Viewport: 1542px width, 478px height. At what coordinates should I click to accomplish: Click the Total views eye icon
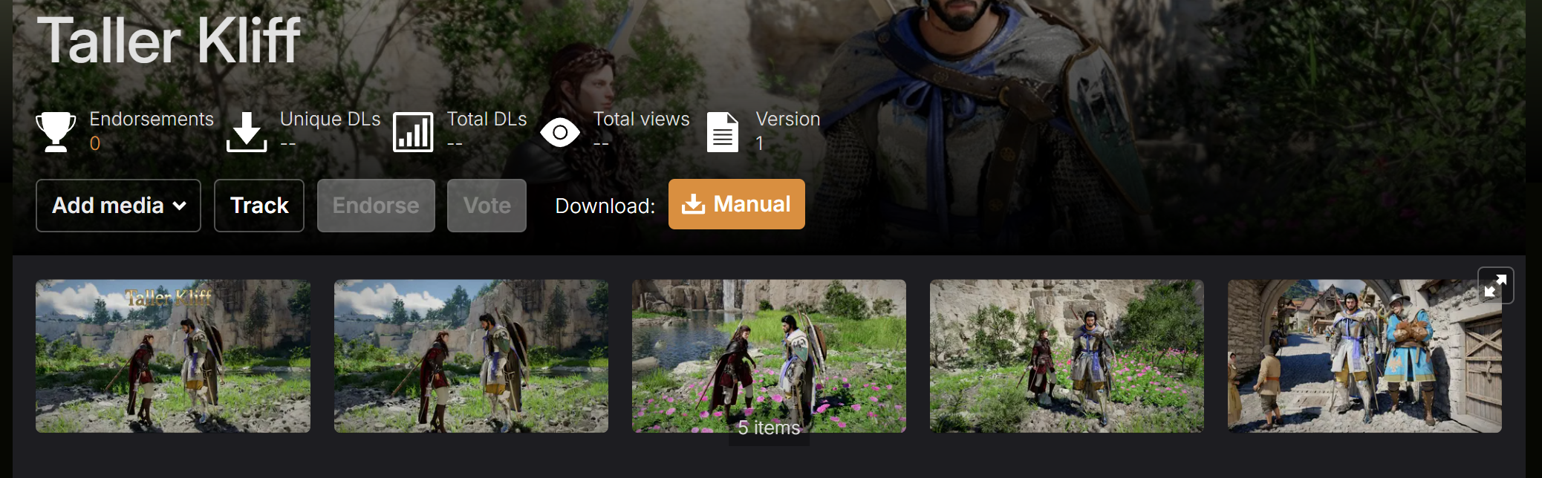click(560, 133)
